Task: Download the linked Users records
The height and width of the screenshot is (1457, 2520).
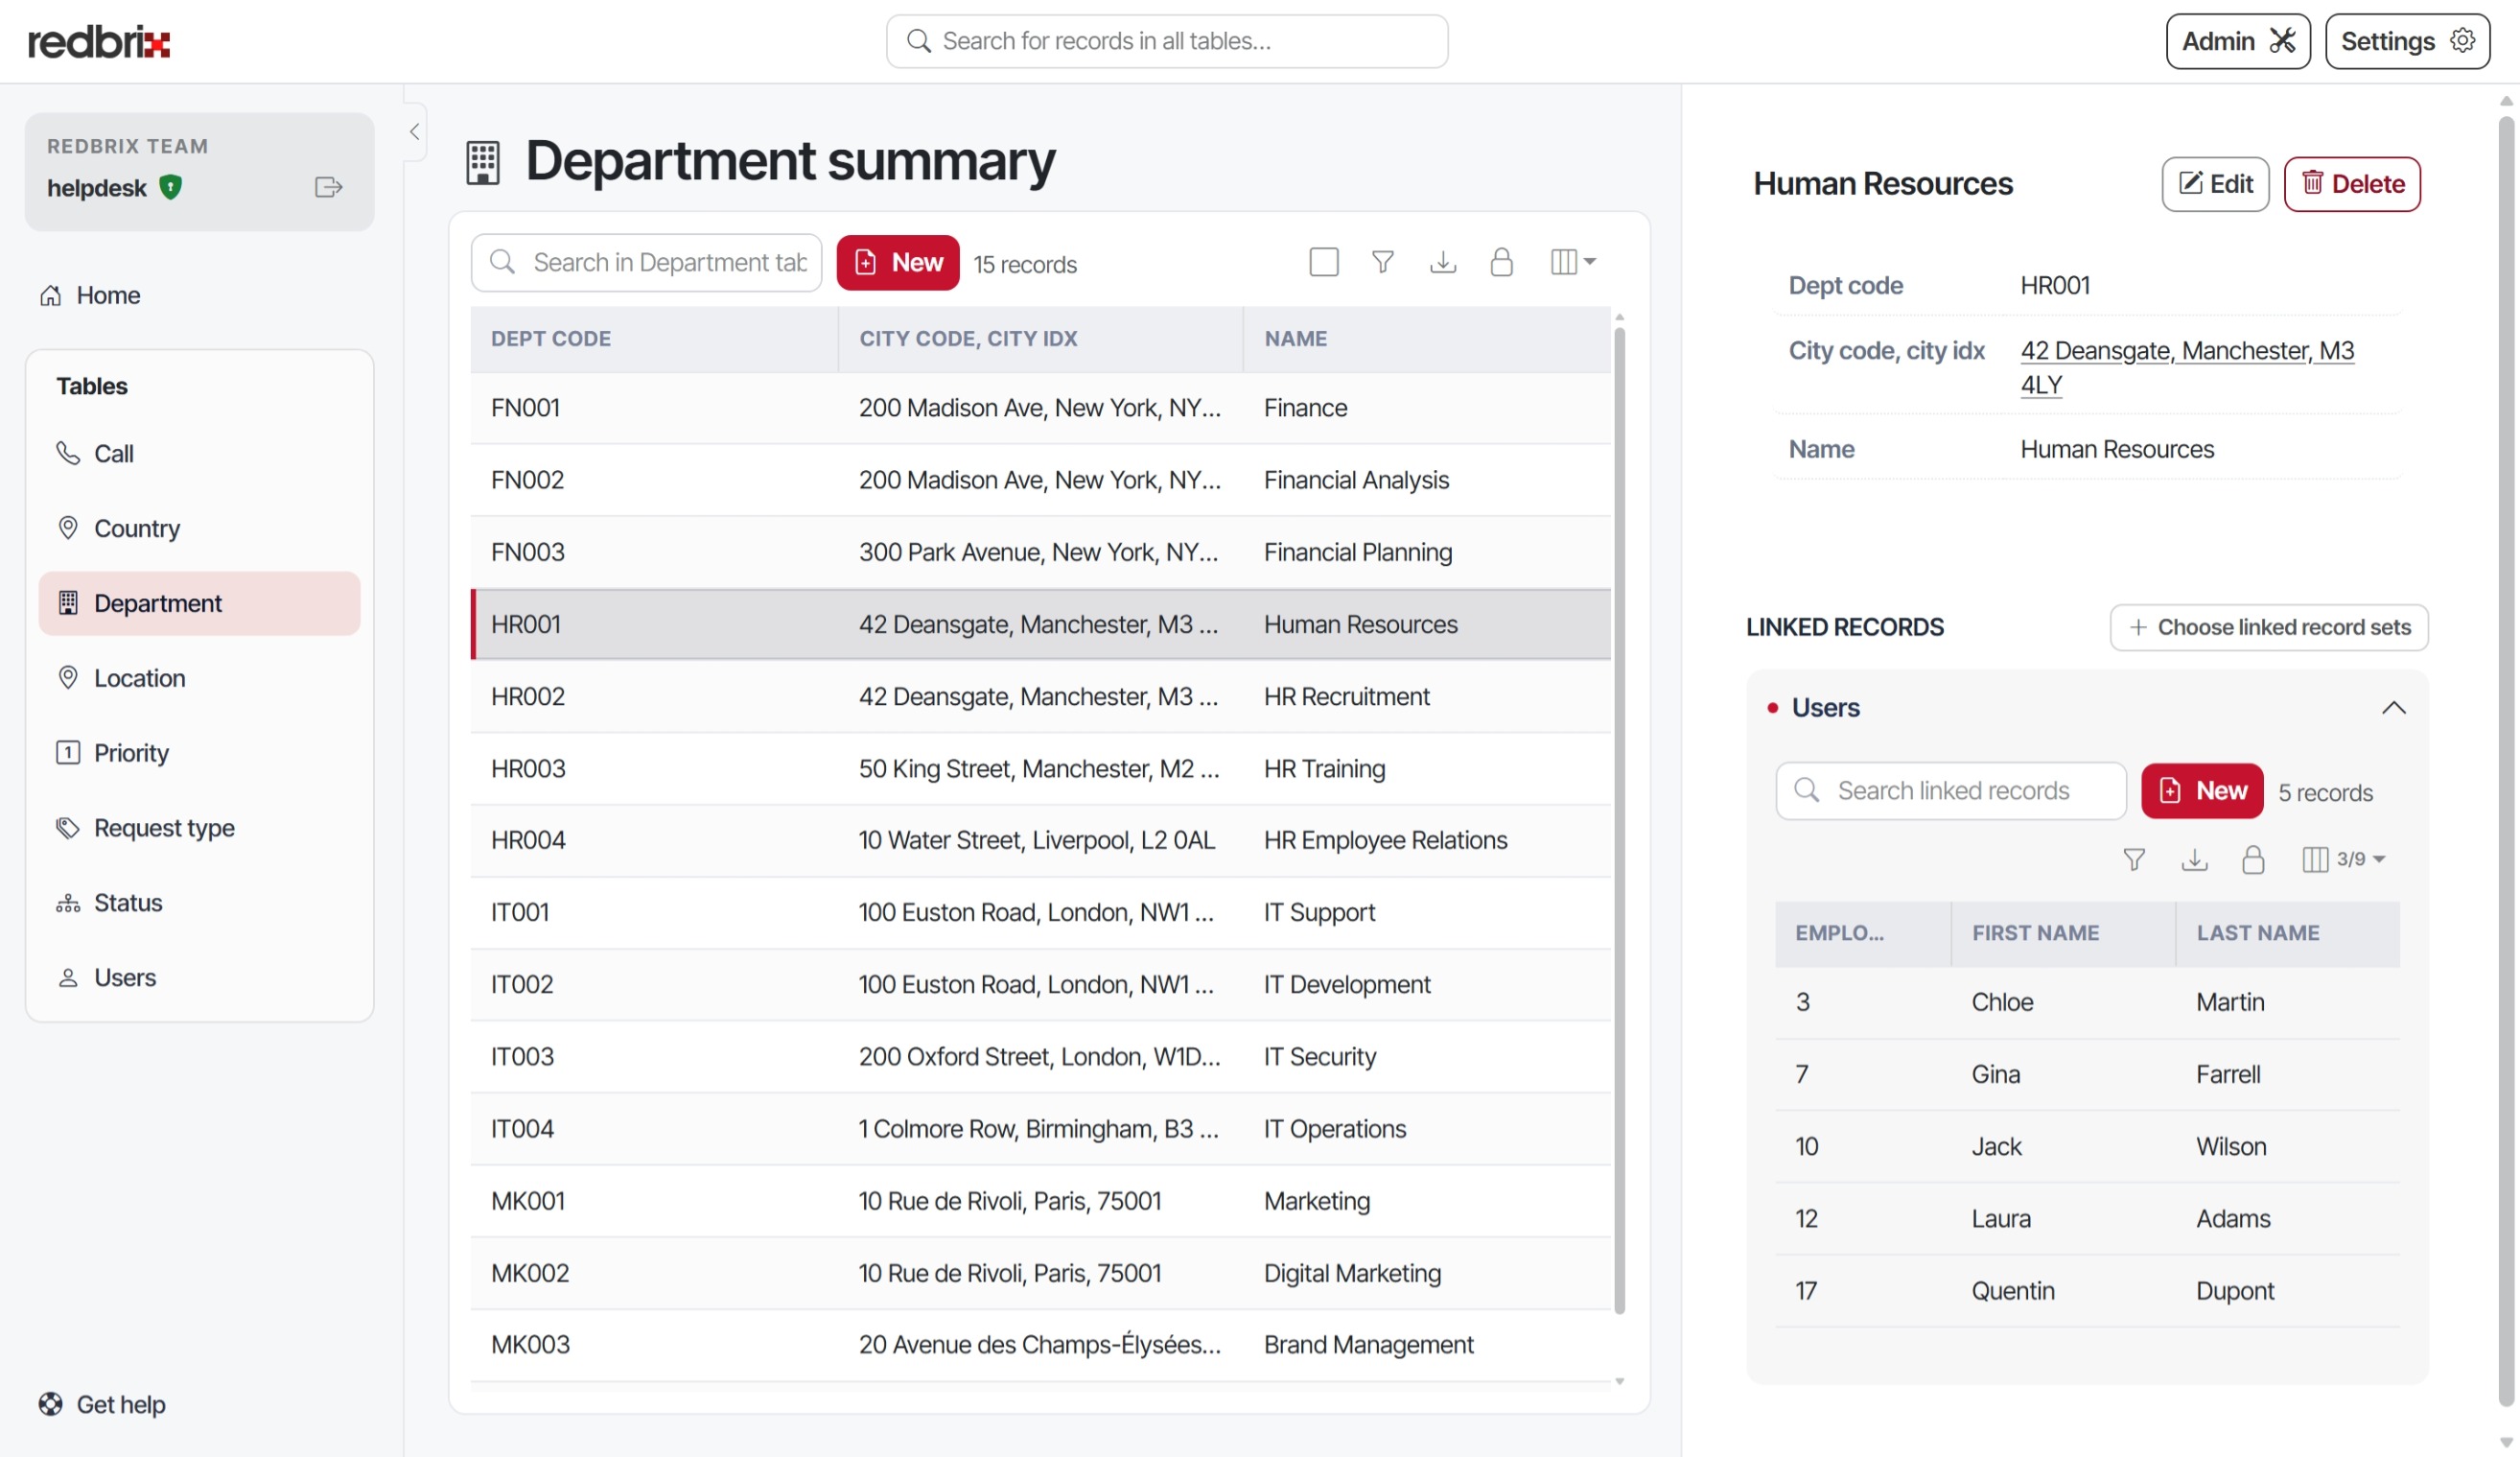Action: [x=2193, y=860]
